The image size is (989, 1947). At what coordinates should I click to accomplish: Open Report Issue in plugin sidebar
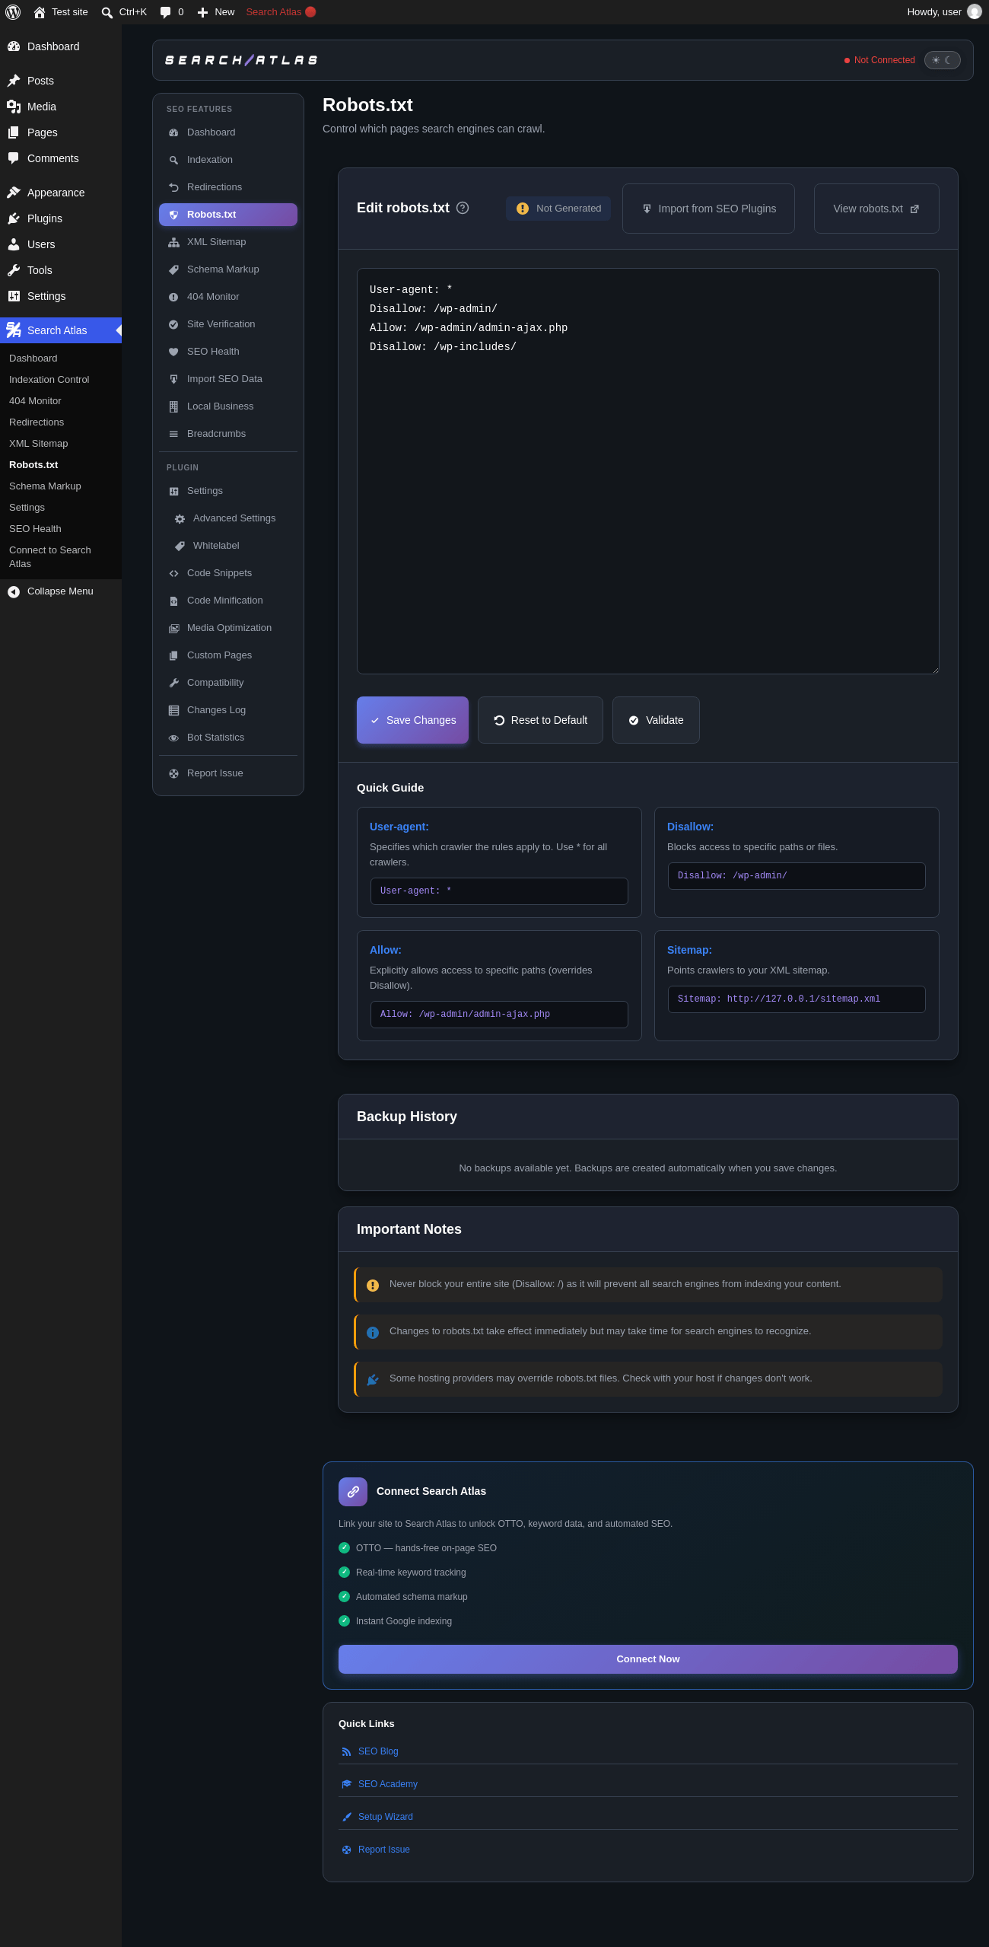(x=228, y=773)
